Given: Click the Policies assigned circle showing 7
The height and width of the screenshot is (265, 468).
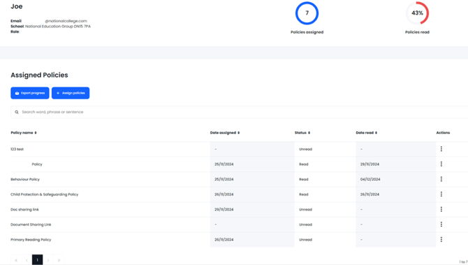Looking at the screenshot, I should 307,13.
